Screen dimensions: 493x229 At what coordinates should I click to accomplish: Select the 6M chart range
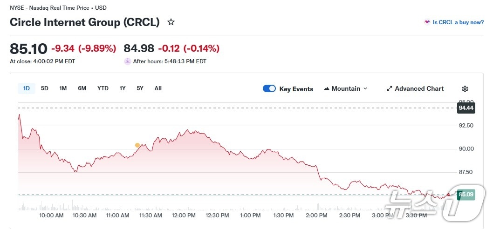click(82, 88)
